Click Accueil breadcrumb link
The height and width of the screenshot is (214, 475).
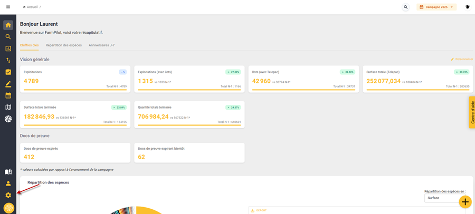(32, 7)
